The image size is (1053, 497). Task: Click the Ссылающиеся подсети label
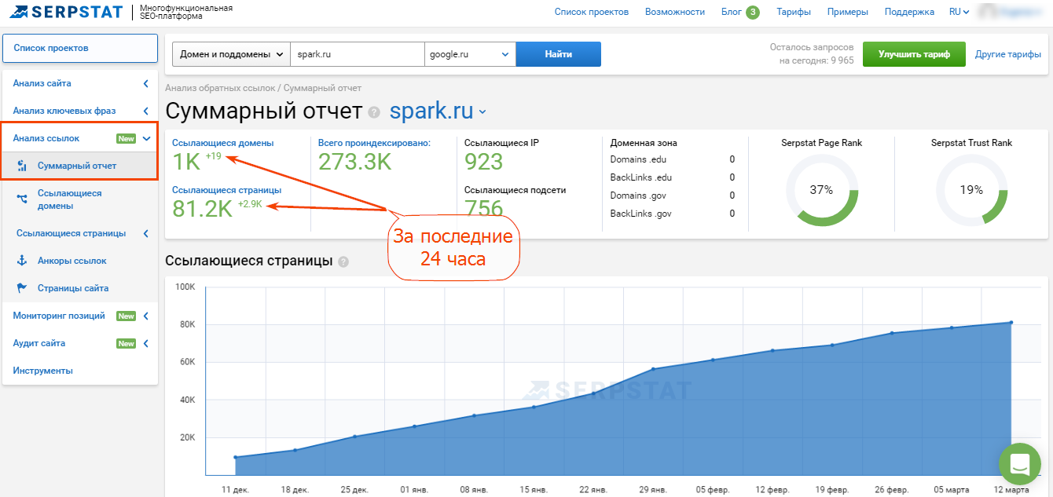[x=515, y=190]
